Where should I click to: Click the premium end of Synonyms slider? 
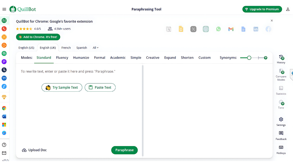click(x=266, y=58)
